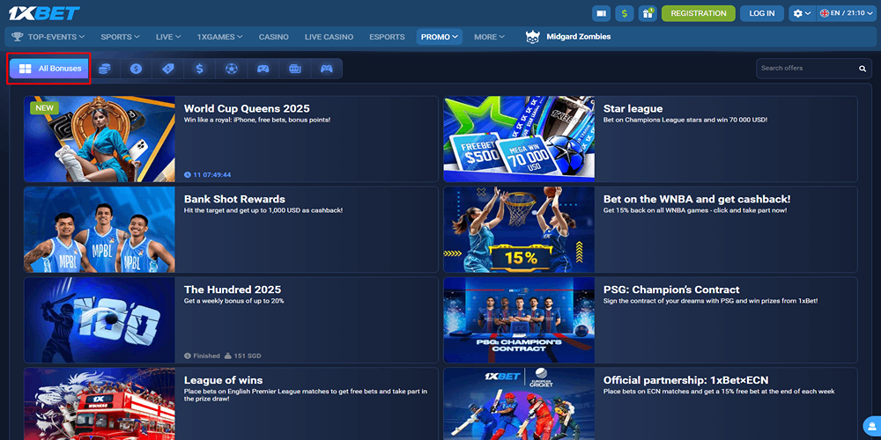Open the settings gear dropdown
Screen dimensions: 881x440
click(x=801, y=13)
